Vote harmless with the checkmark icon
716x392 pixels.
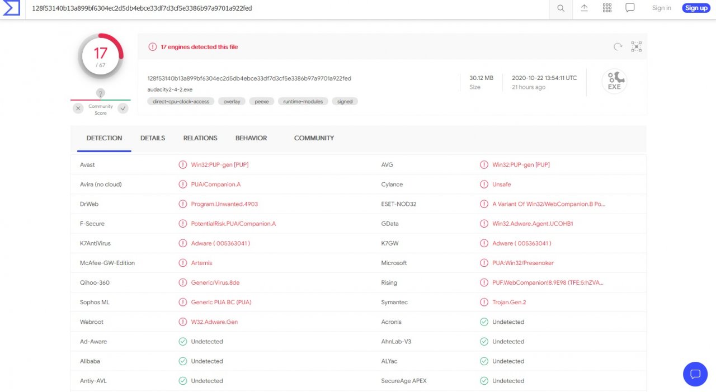click(123, 108)
